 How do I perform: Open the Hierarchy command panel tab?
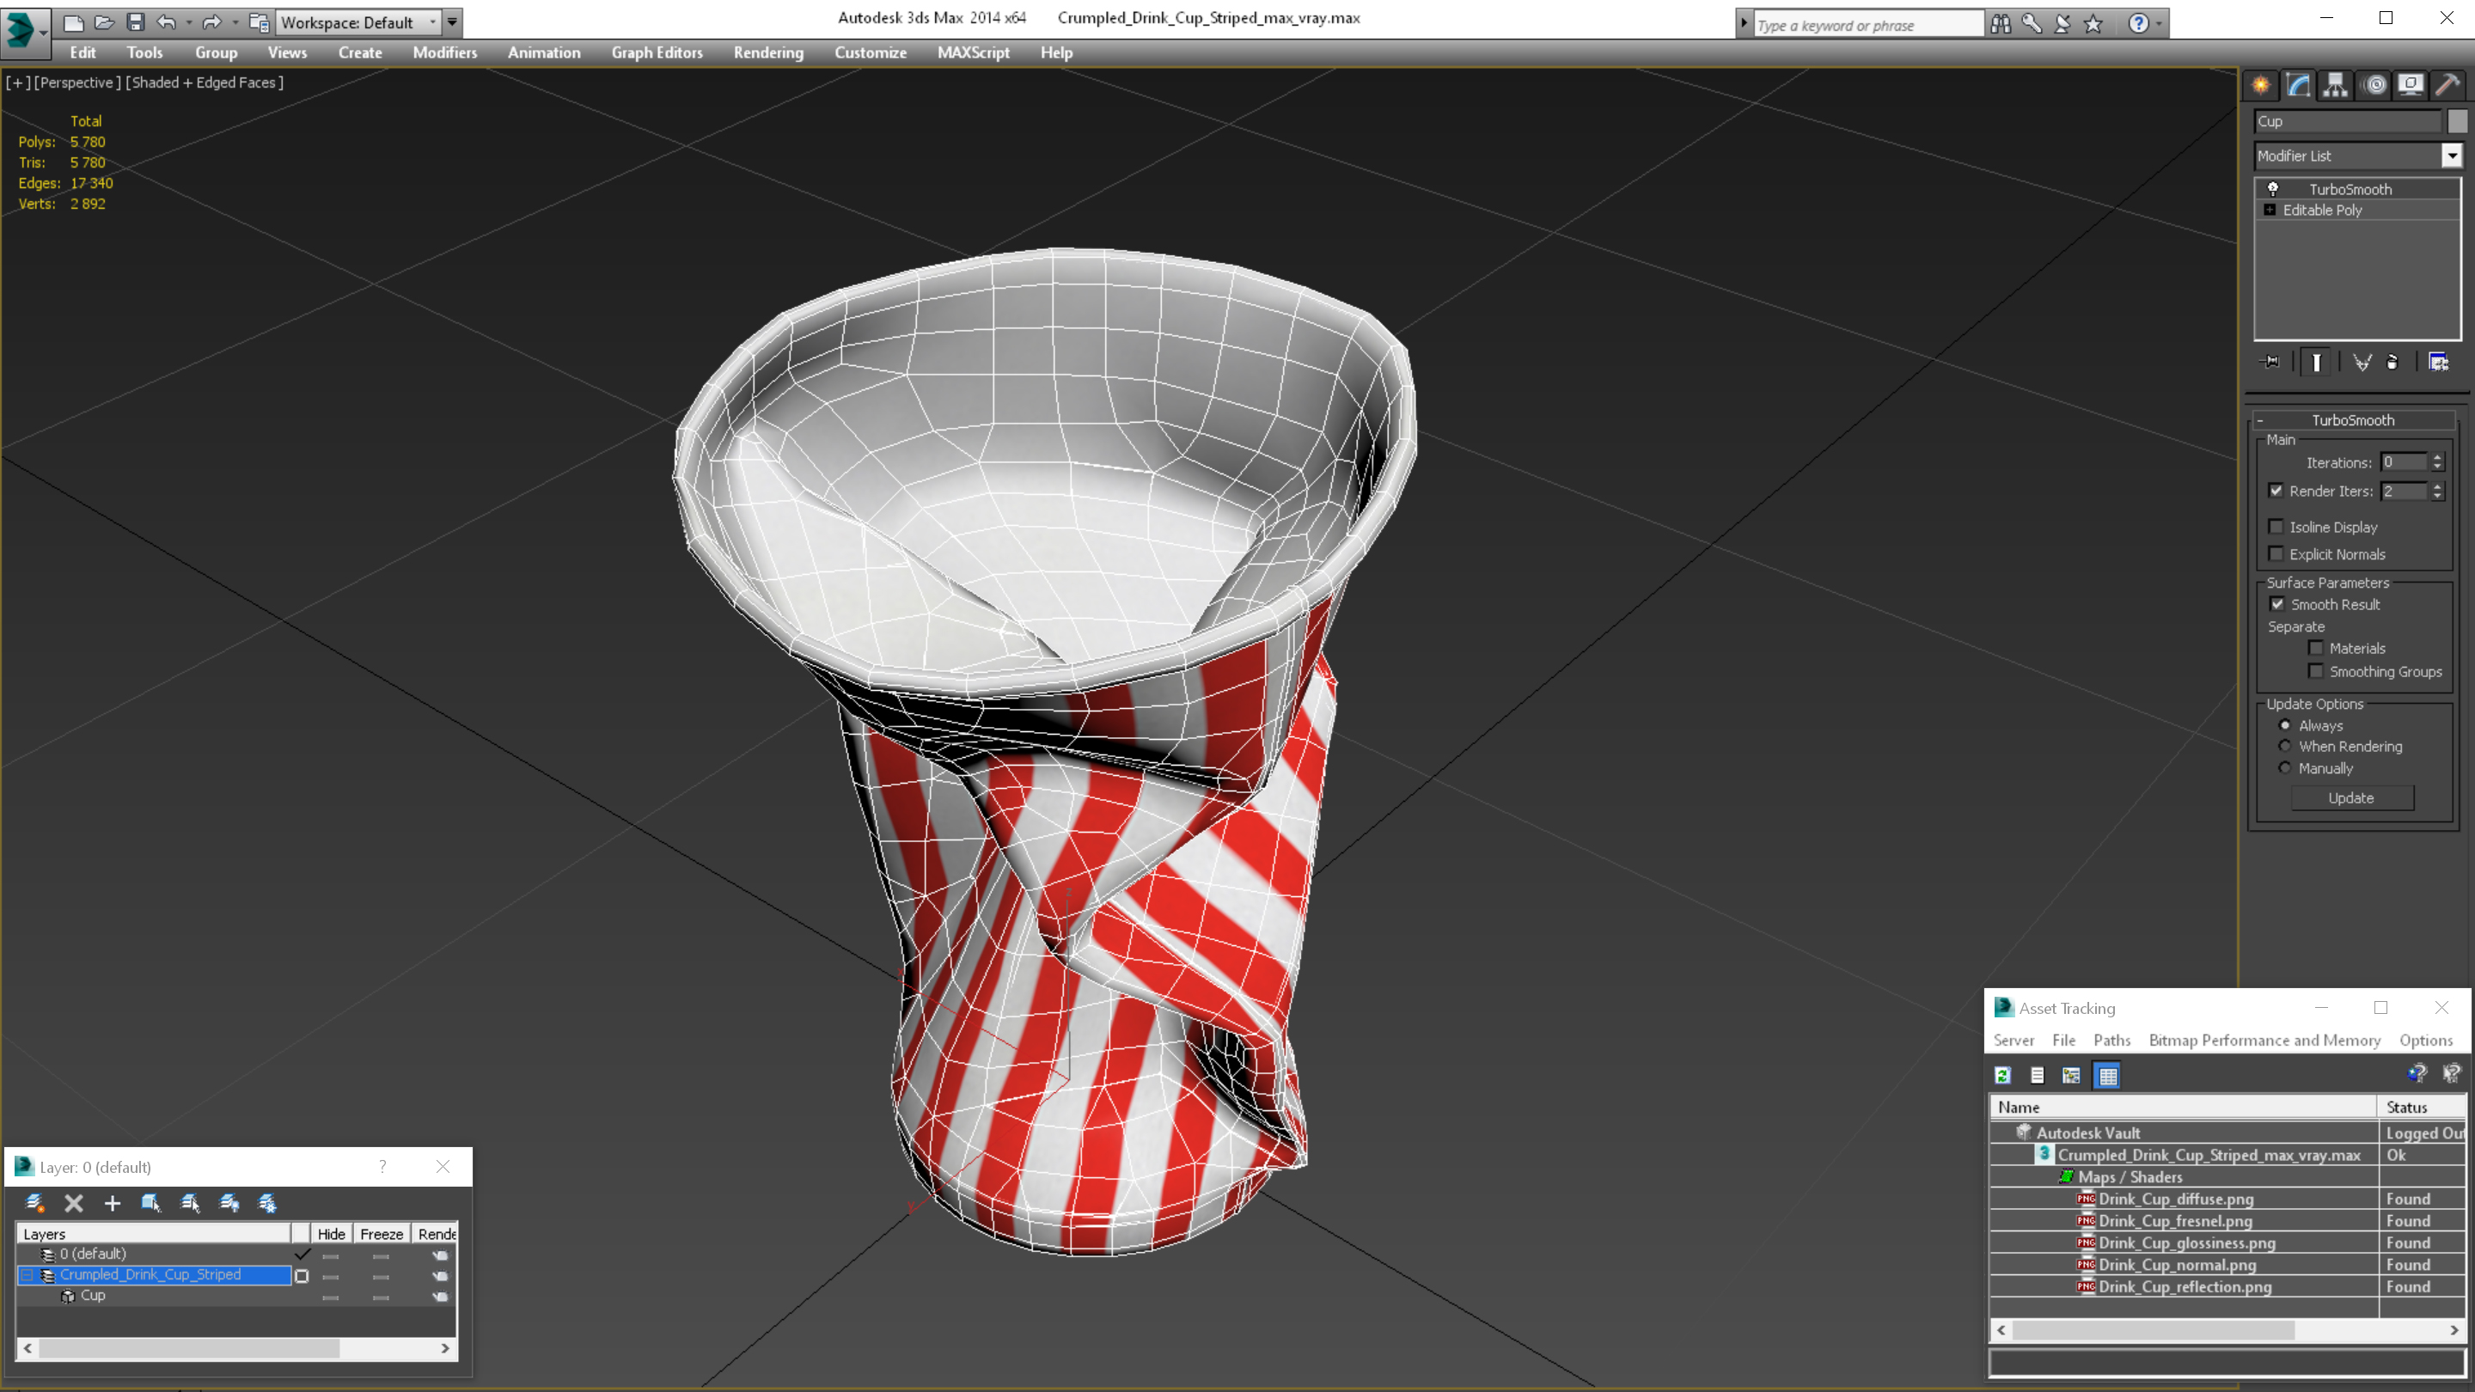(x=2336, y=86)
